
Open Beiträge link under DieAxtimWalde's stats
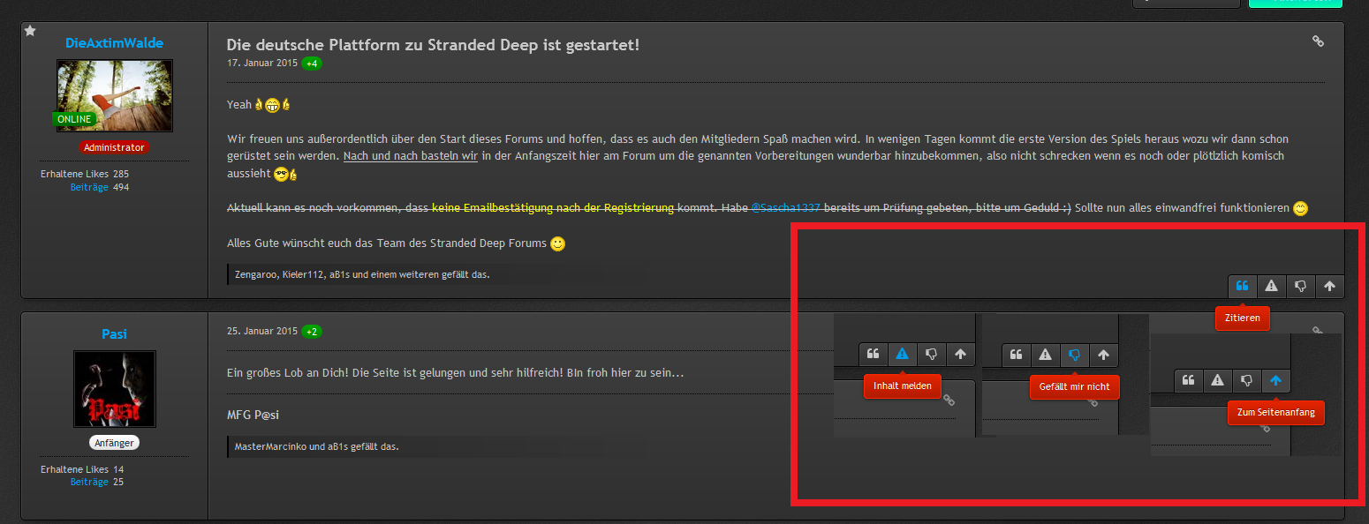point(89,187)
